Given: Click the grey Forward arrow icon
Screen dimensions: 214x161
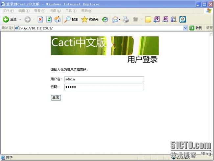Looking at the screenshot, I should point(27,19).
